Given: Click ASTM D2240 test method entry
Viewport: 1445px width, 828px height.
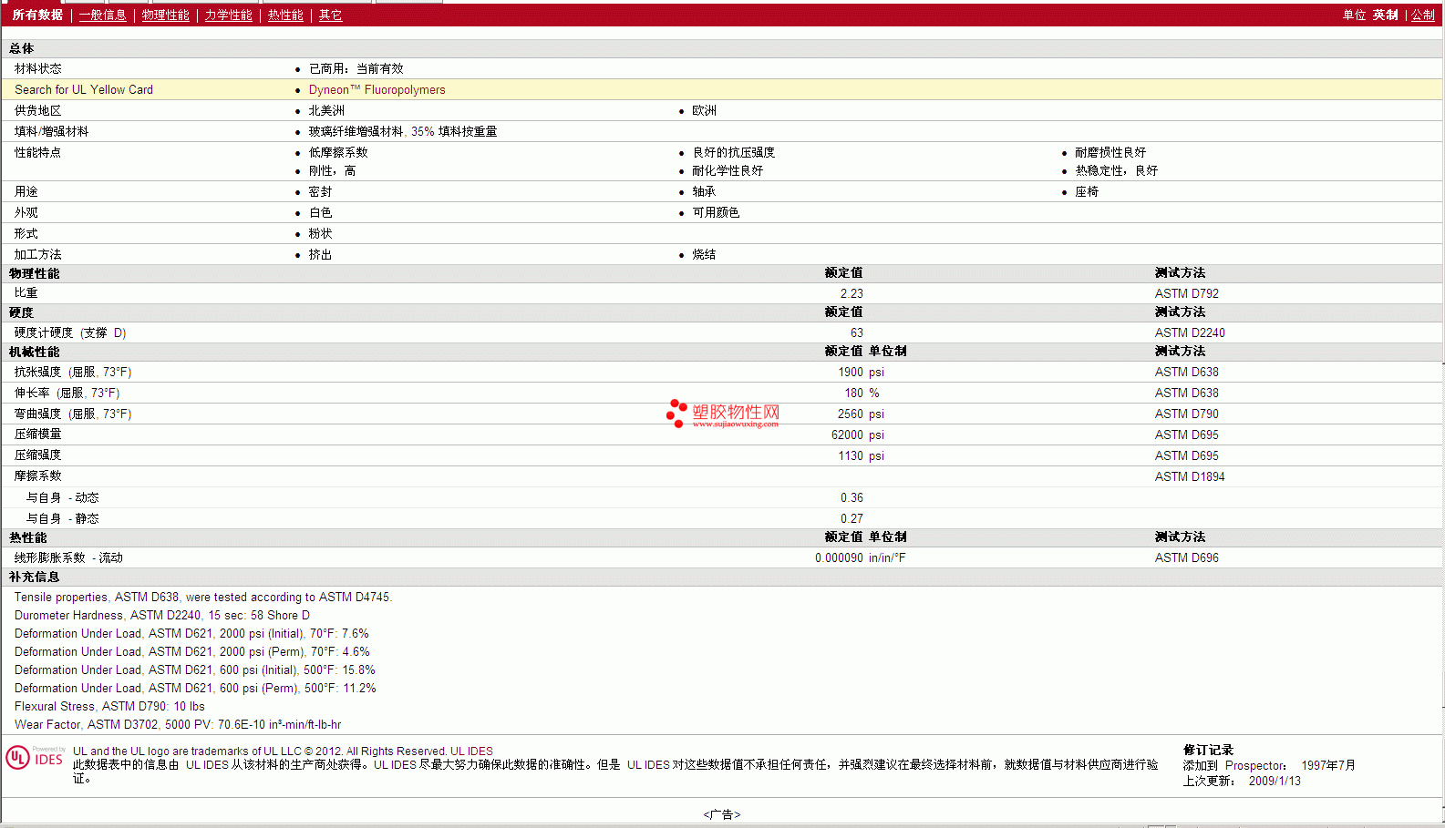Looking at the screenshot, I should pyautogui.click(x=1190, y=332).
